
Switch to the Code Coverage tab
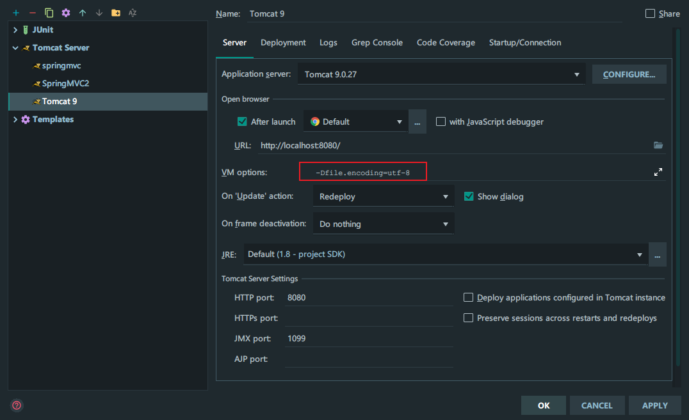pyautogui.click(x=446, y=43)
